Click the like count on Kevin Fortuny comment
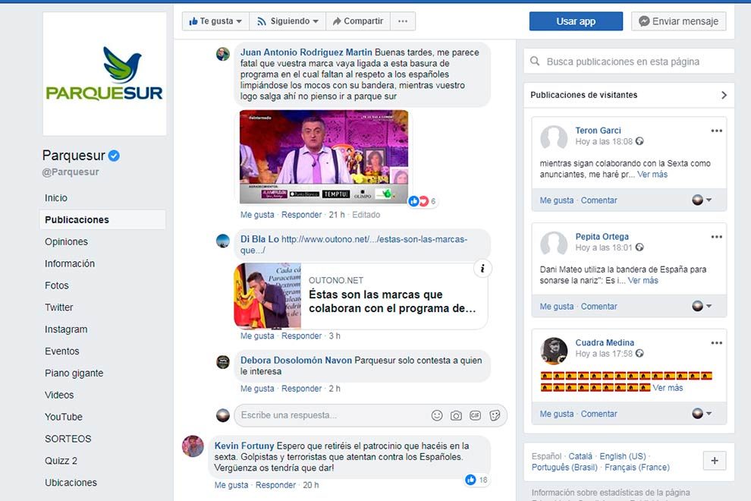751x501 pixels. (x=476, y=480)
